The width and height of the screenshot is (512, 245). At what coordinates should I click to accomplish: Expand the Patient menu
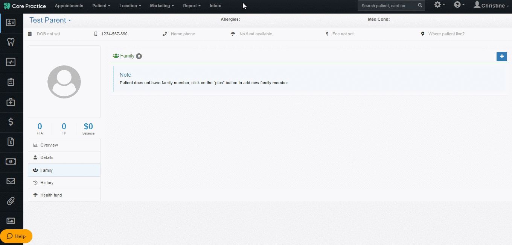tap(101, 6)
